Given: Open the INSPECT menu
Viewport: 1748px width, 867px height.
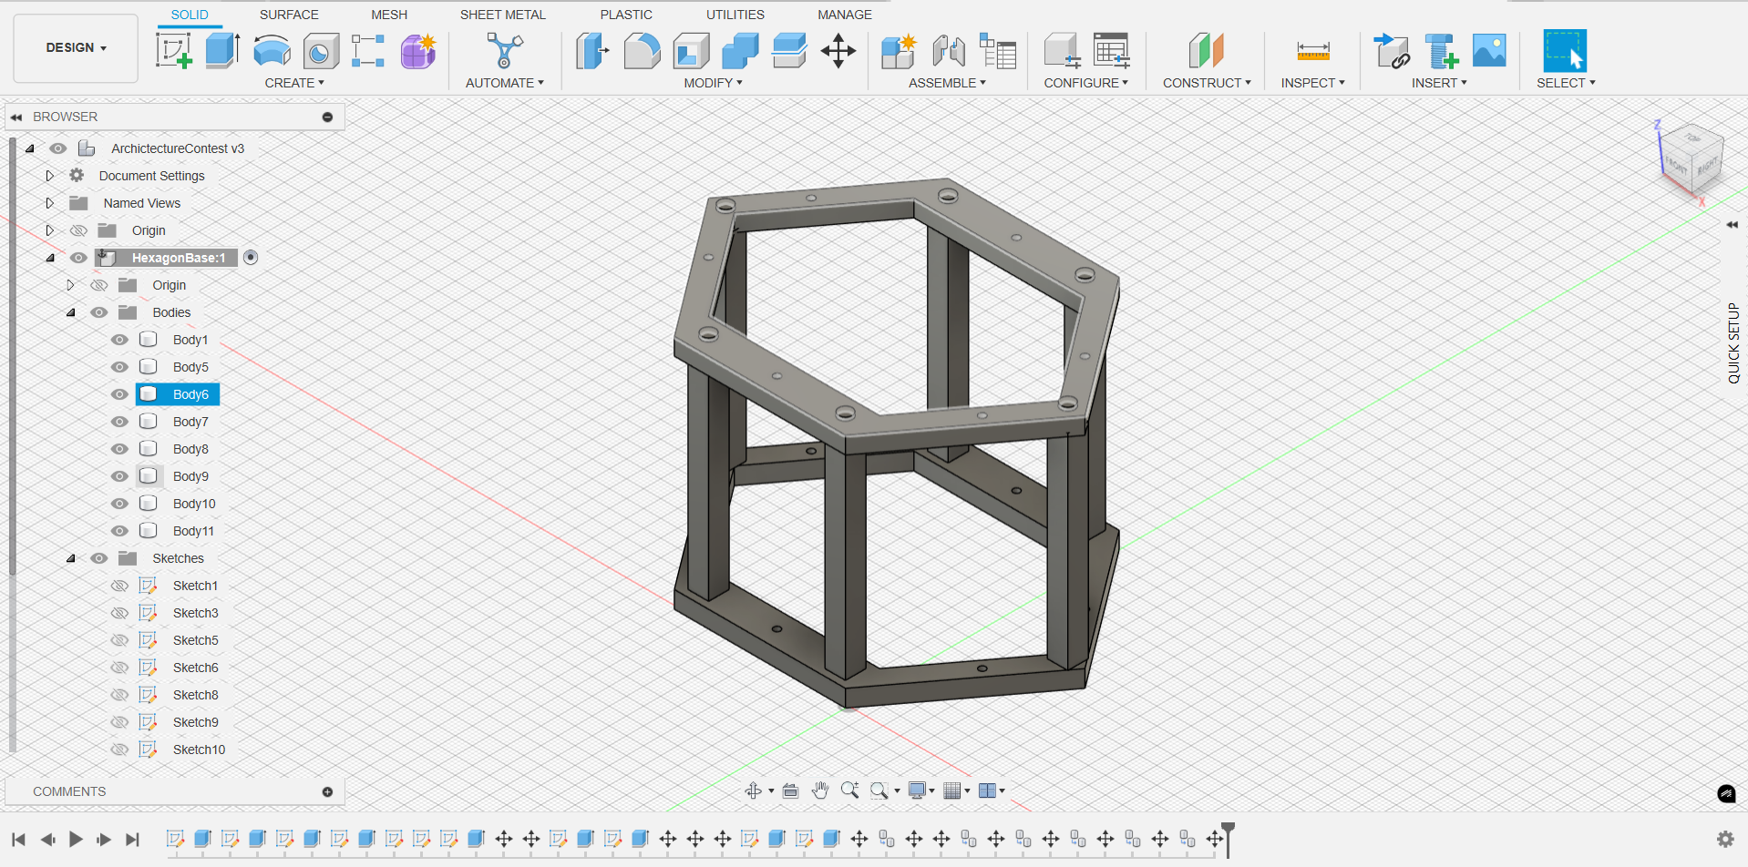Looking at the screenshot, I should coord(1312,83).
